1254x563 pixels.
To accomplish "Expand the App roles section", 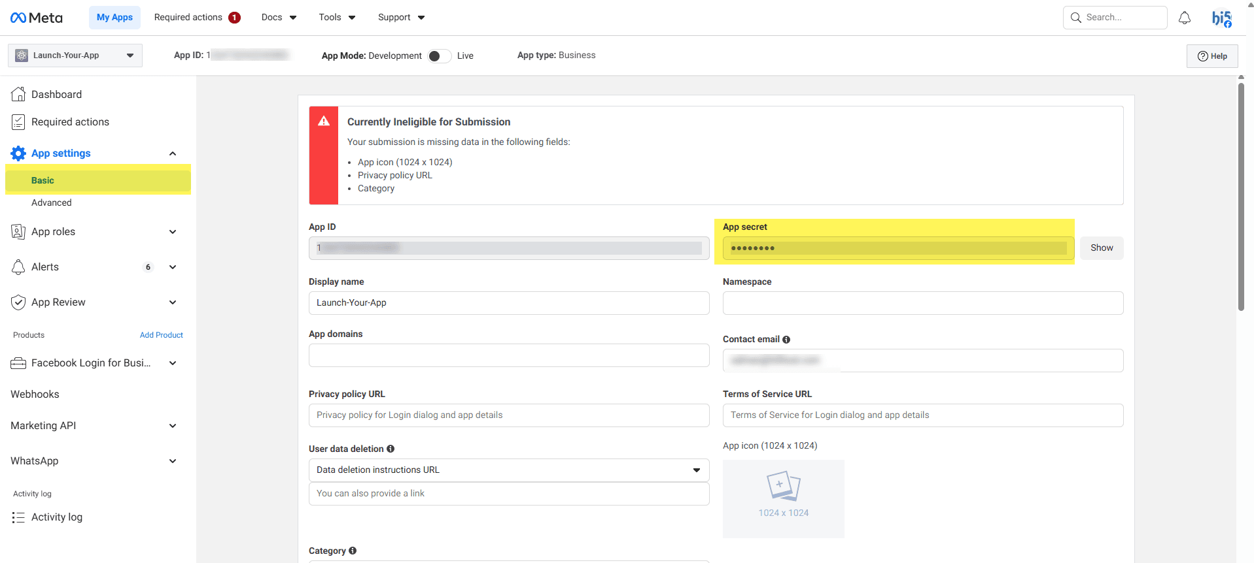I will tap(173, 232).
